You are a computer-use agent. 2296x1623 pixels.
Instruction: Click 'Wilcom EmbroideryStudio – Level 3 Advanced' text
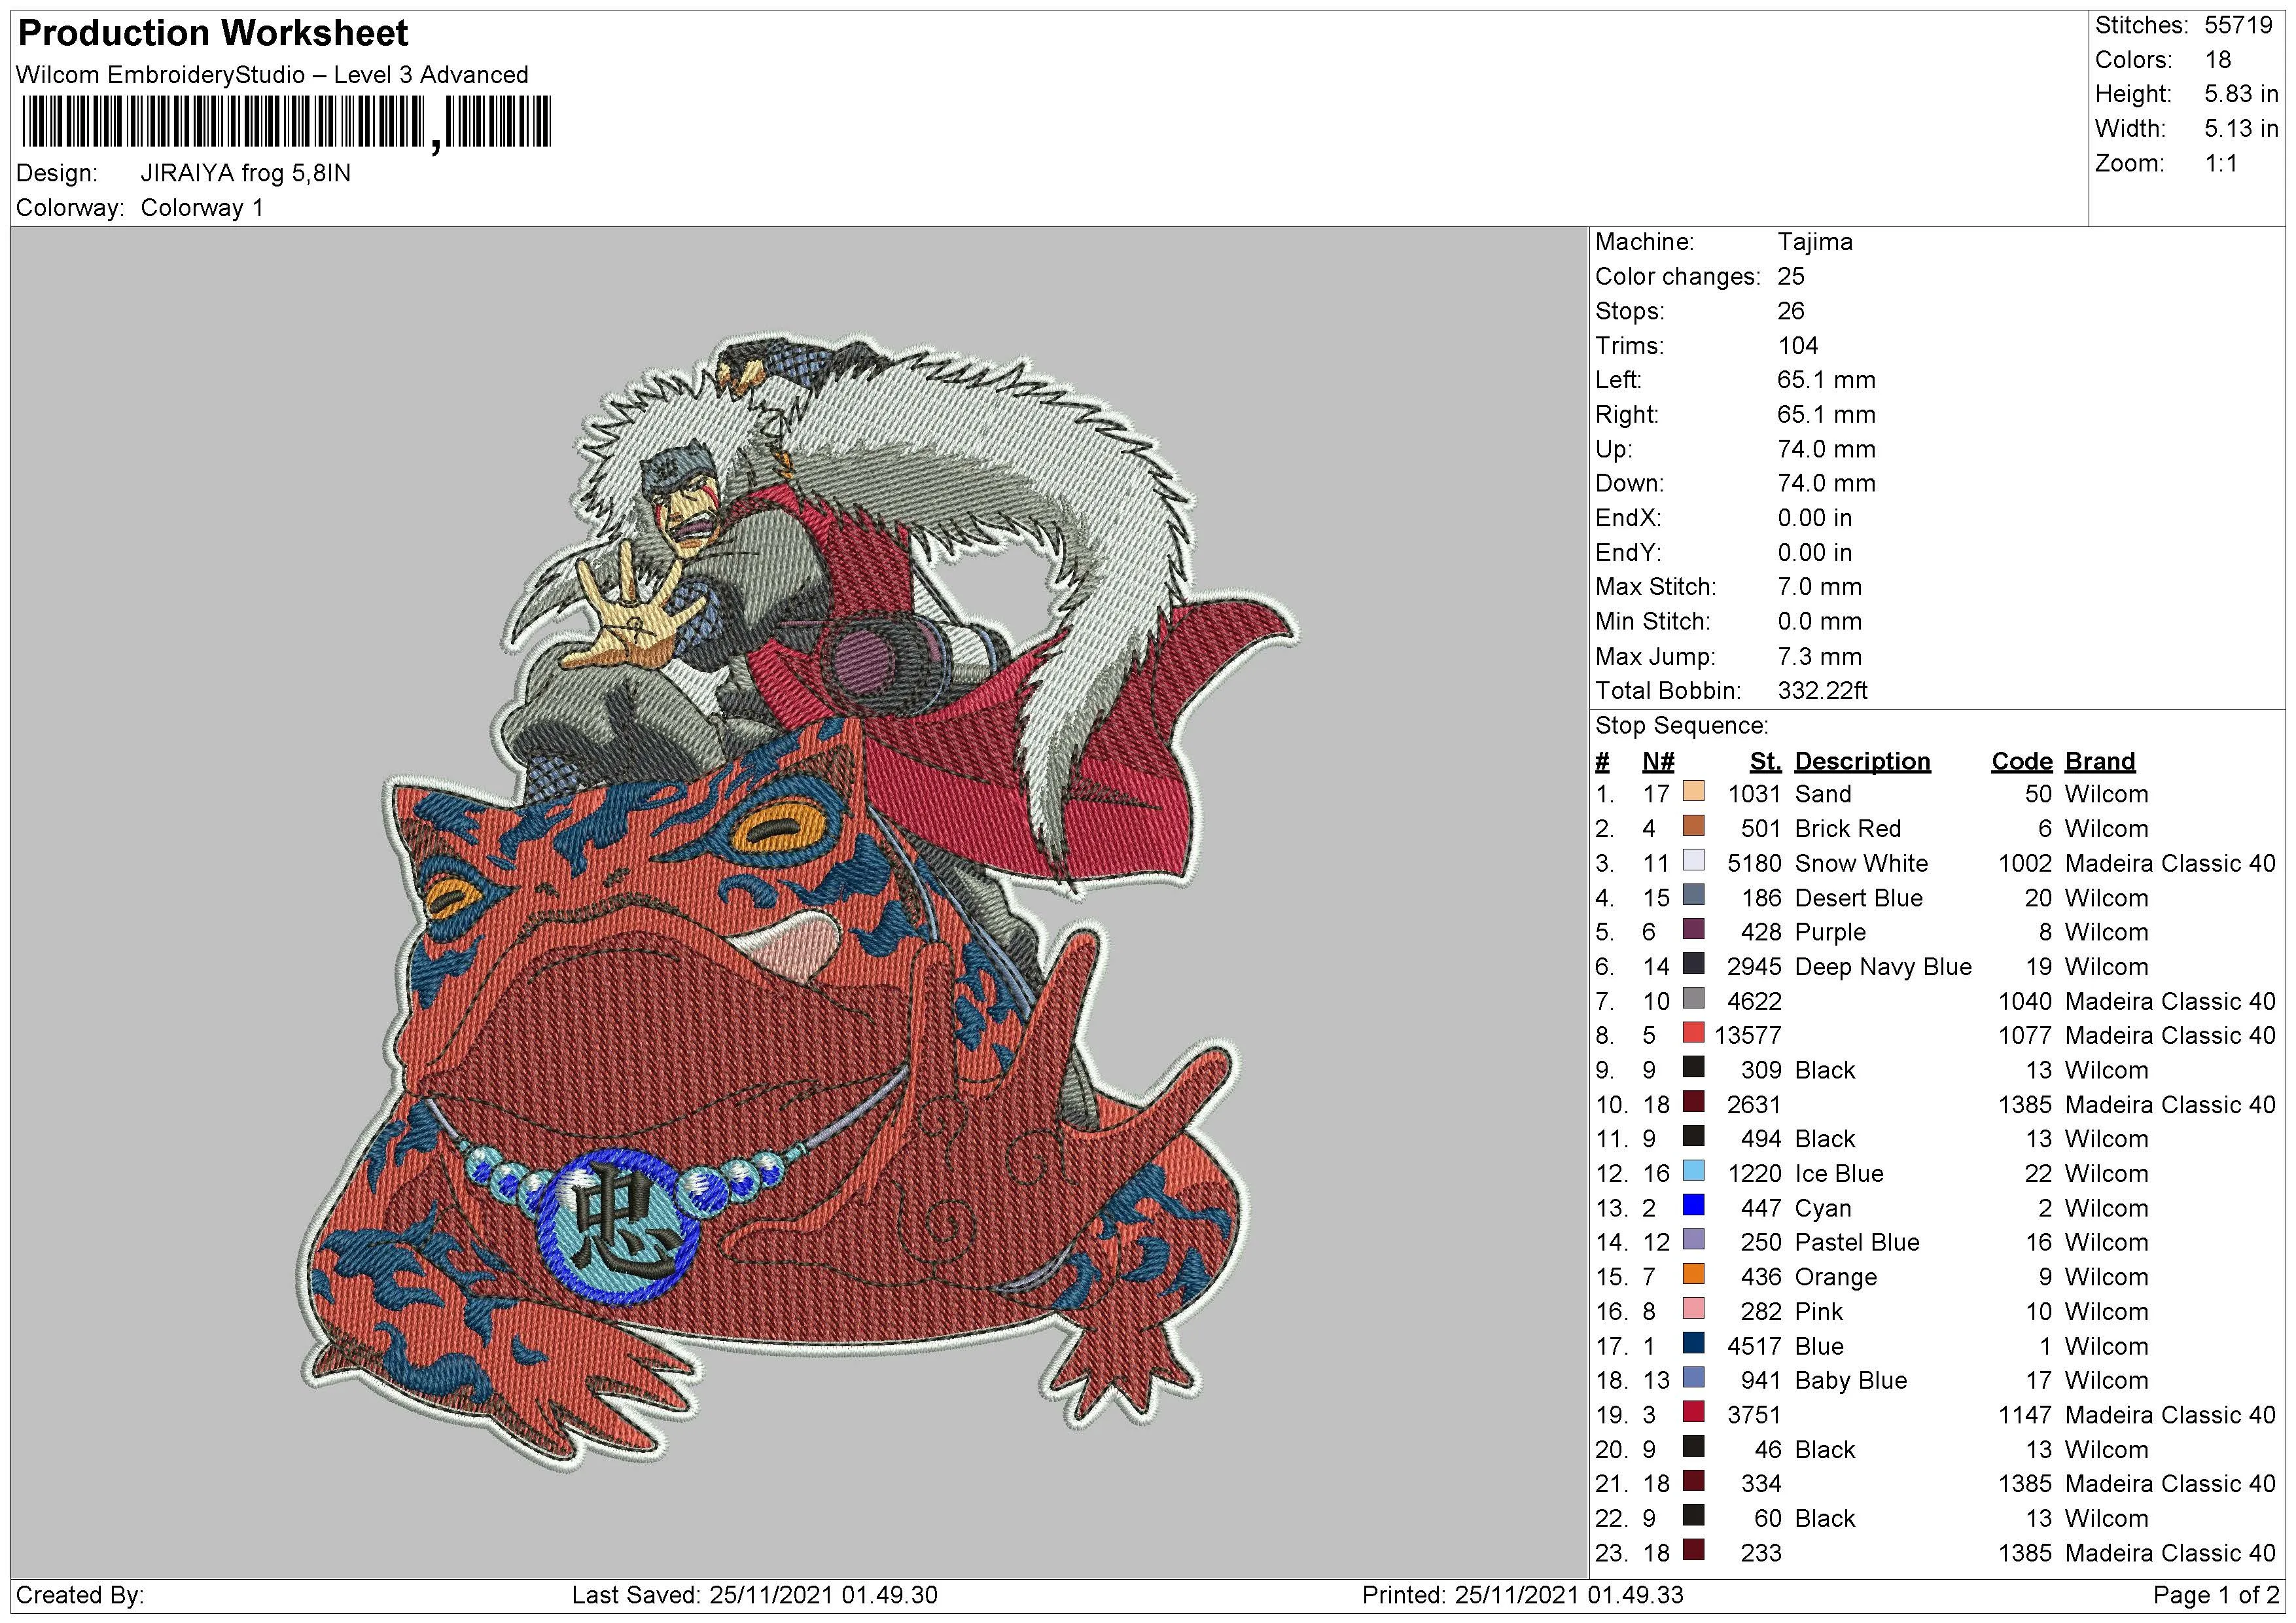272,75
